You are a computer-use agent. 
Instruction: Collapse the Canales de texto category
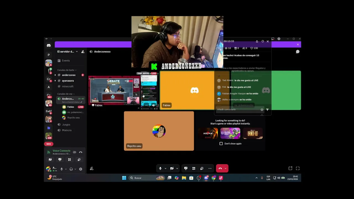67,70
